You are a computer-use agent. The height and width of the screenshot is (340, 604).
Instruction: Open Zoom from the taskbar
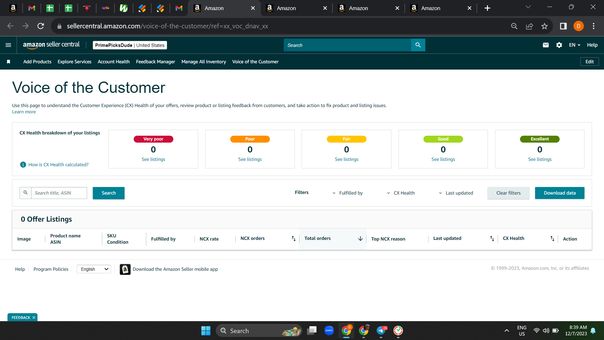(x=329, y=331)
